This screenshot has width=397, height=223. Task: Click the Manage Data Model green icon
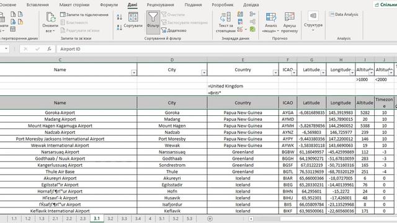pos(252,29)
